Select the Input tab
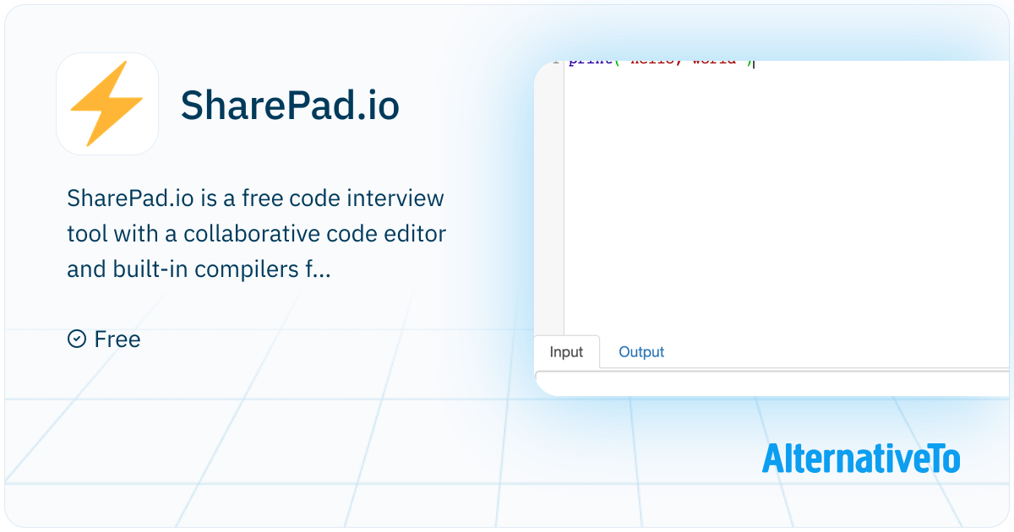 (566, 352)
